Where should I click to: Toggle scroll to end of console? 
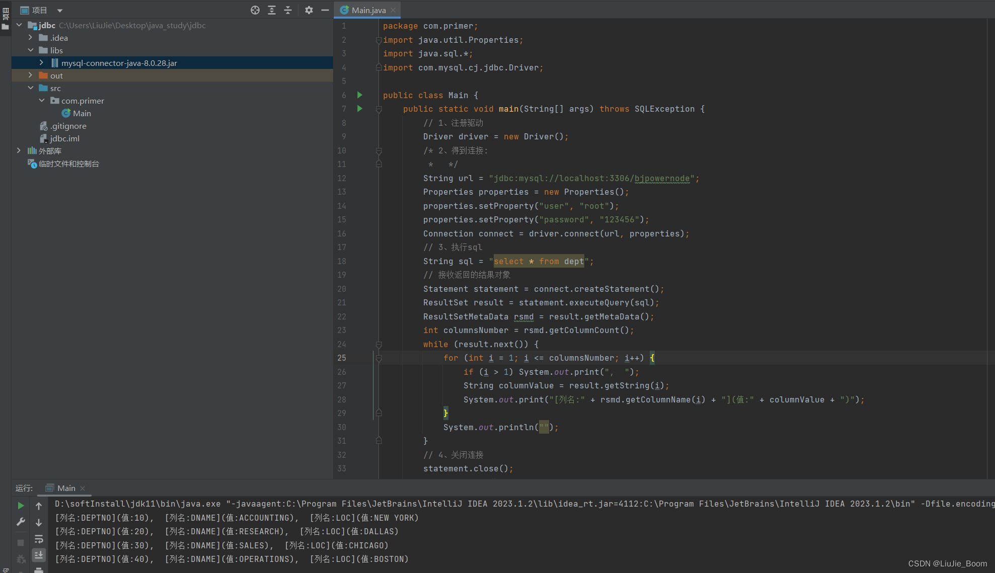point(39,555)
